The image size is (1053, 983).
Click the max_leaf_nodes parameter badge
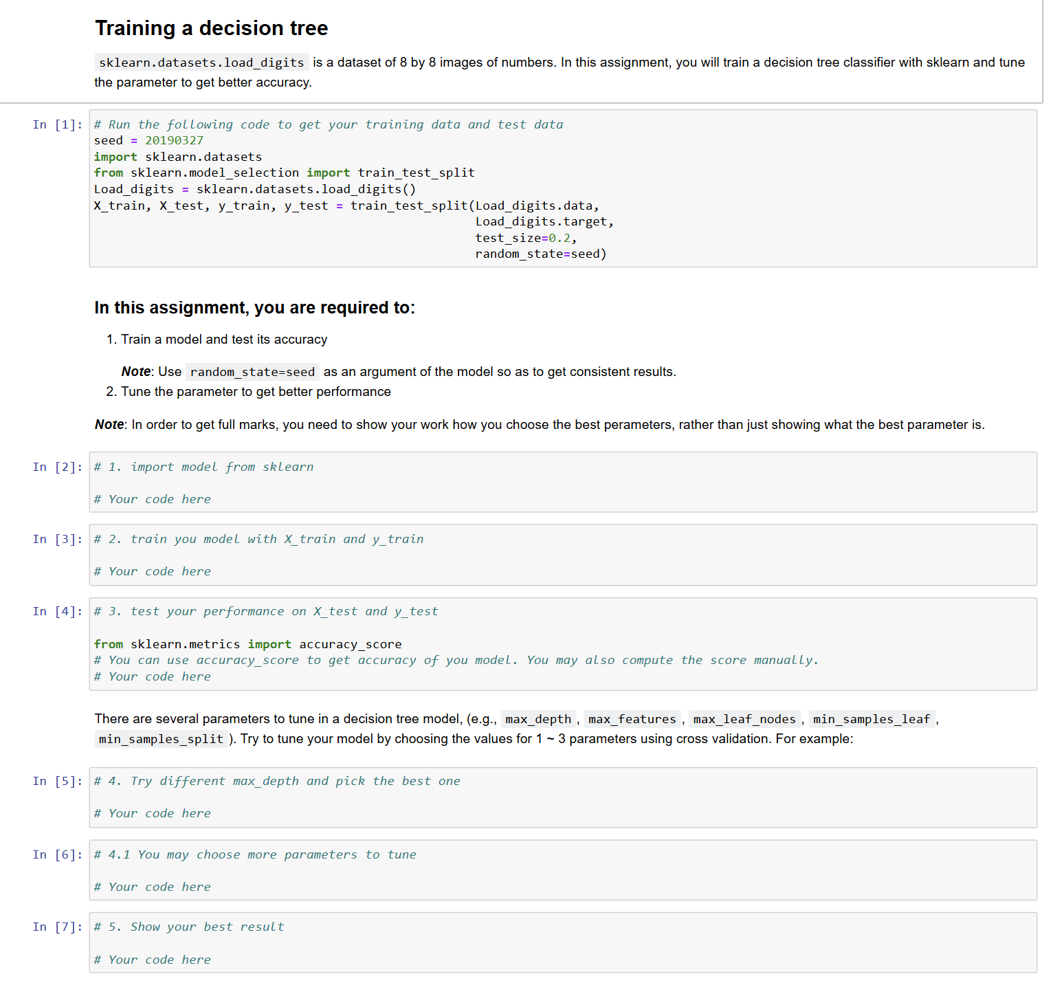(x=744, y=719)
